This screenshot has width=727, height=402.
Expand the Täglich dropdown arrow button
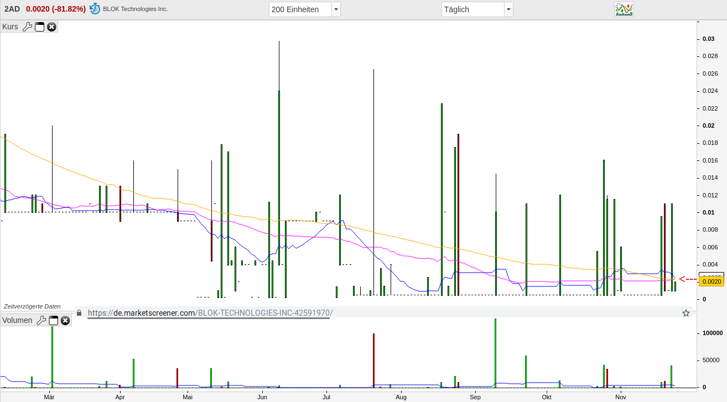click(508, 9)
